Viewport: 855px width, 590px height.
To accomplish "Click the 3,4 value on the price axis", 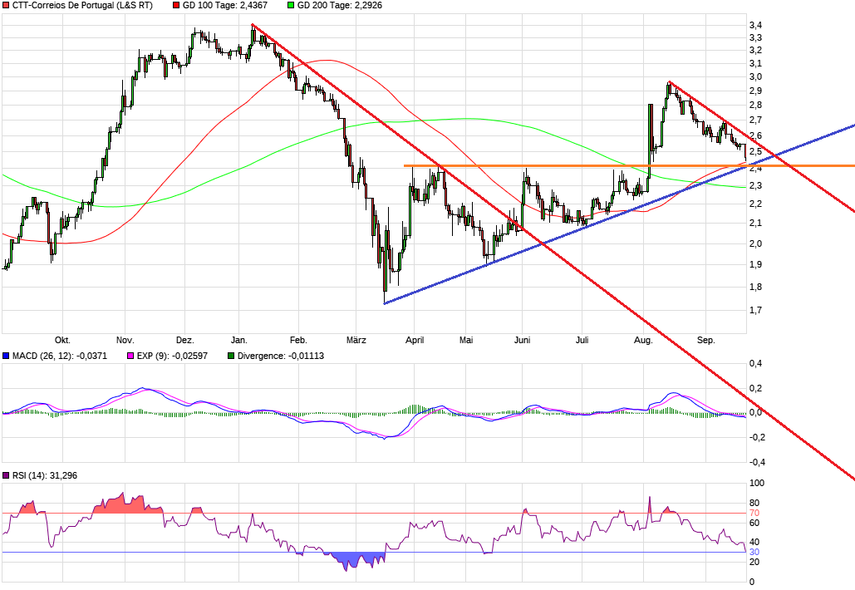I will [757, 23].
